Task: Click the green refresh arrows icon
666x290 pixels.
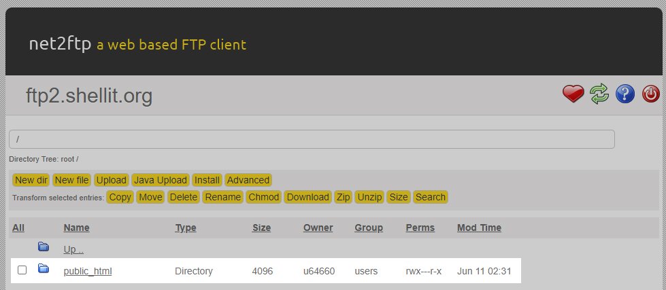Action: click(x=599, y=94)
